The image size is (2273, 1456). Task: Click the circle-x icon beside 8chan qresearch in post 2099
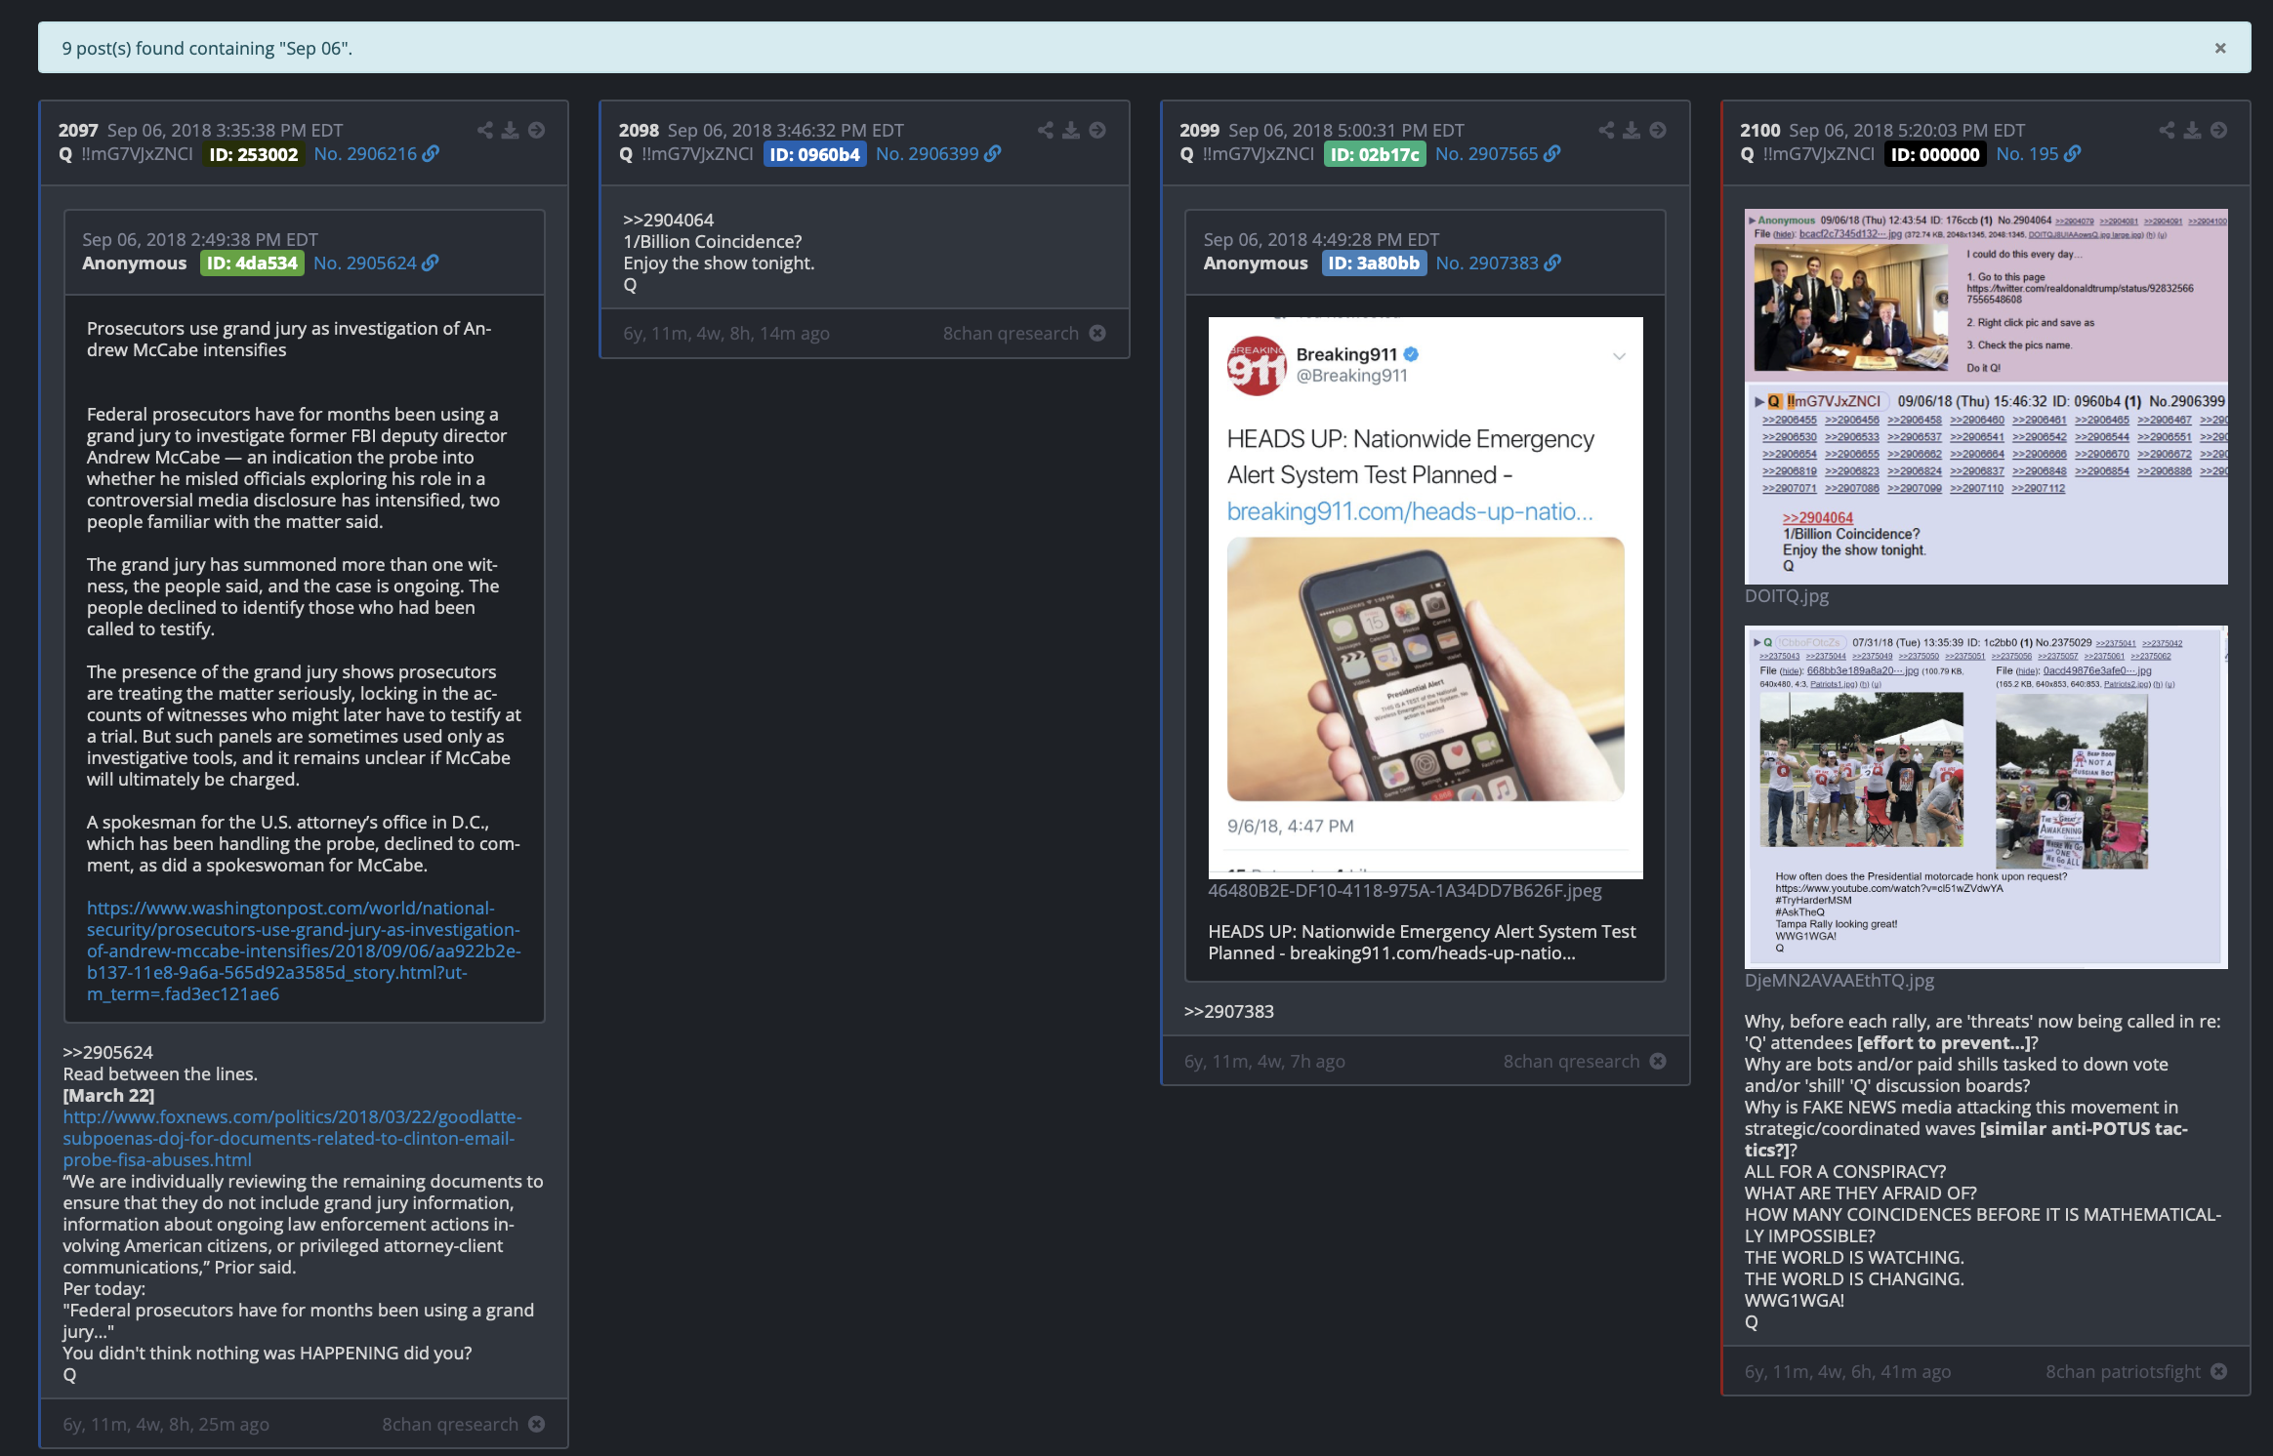(x=1658, y=1061)
